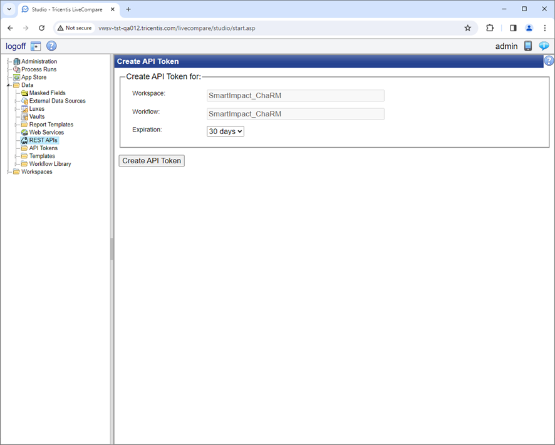Click the blue info speech bubble icon
Image resolution: width=555 pixels, height=445 pixels.
click(544, 46)
